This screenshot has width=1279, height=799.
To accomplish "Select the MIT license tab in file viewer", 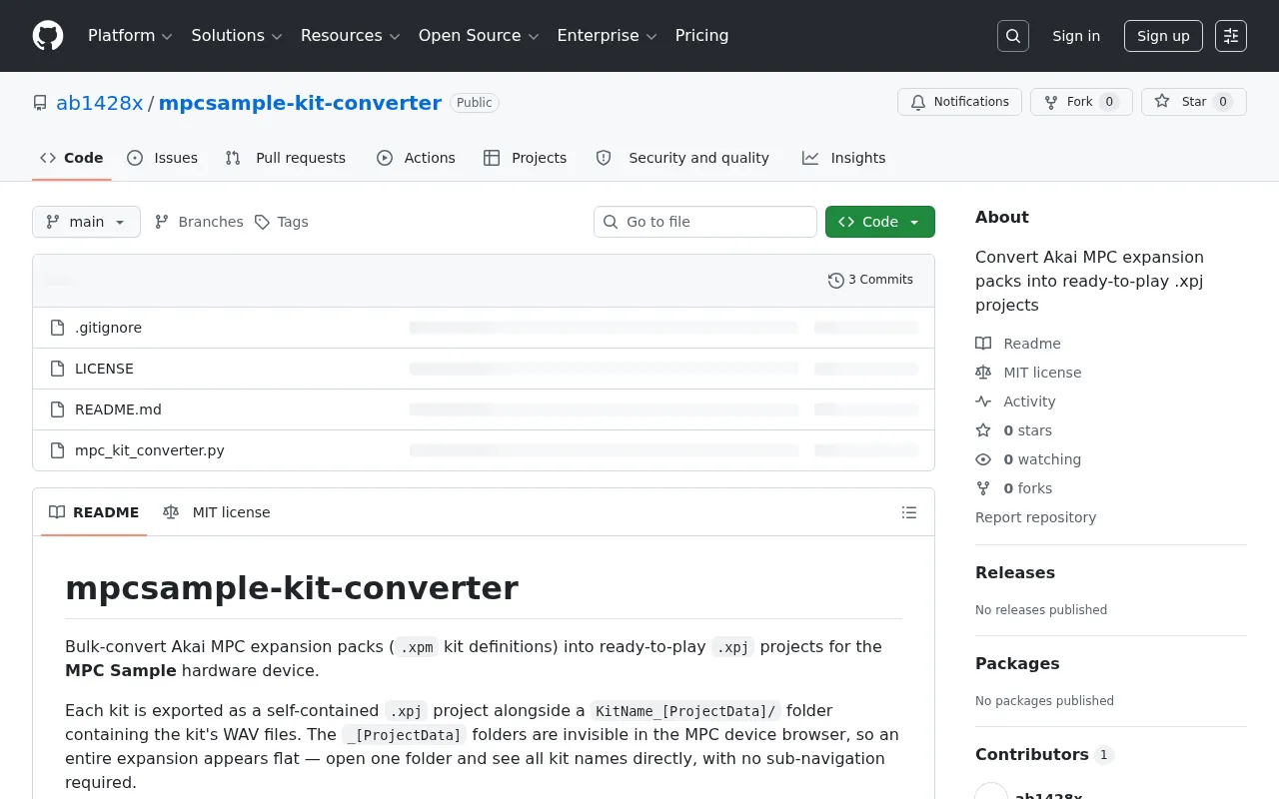I will click(x=217, y=512).
